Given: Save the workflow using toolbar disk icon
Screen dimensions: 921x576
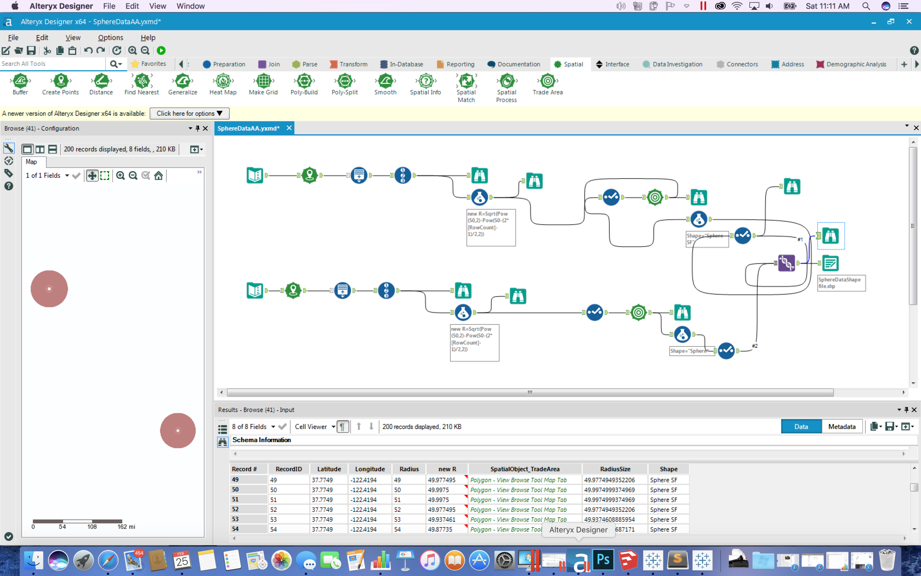Looking at the screenshot, I should [x=31, y=50].
